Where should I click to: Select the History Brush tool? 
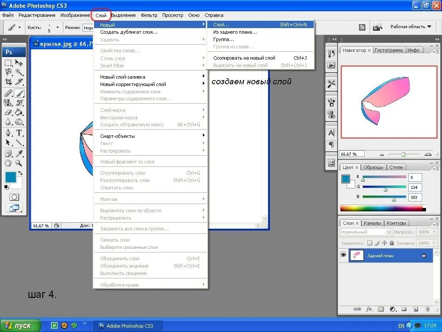[x=19, y=102]
